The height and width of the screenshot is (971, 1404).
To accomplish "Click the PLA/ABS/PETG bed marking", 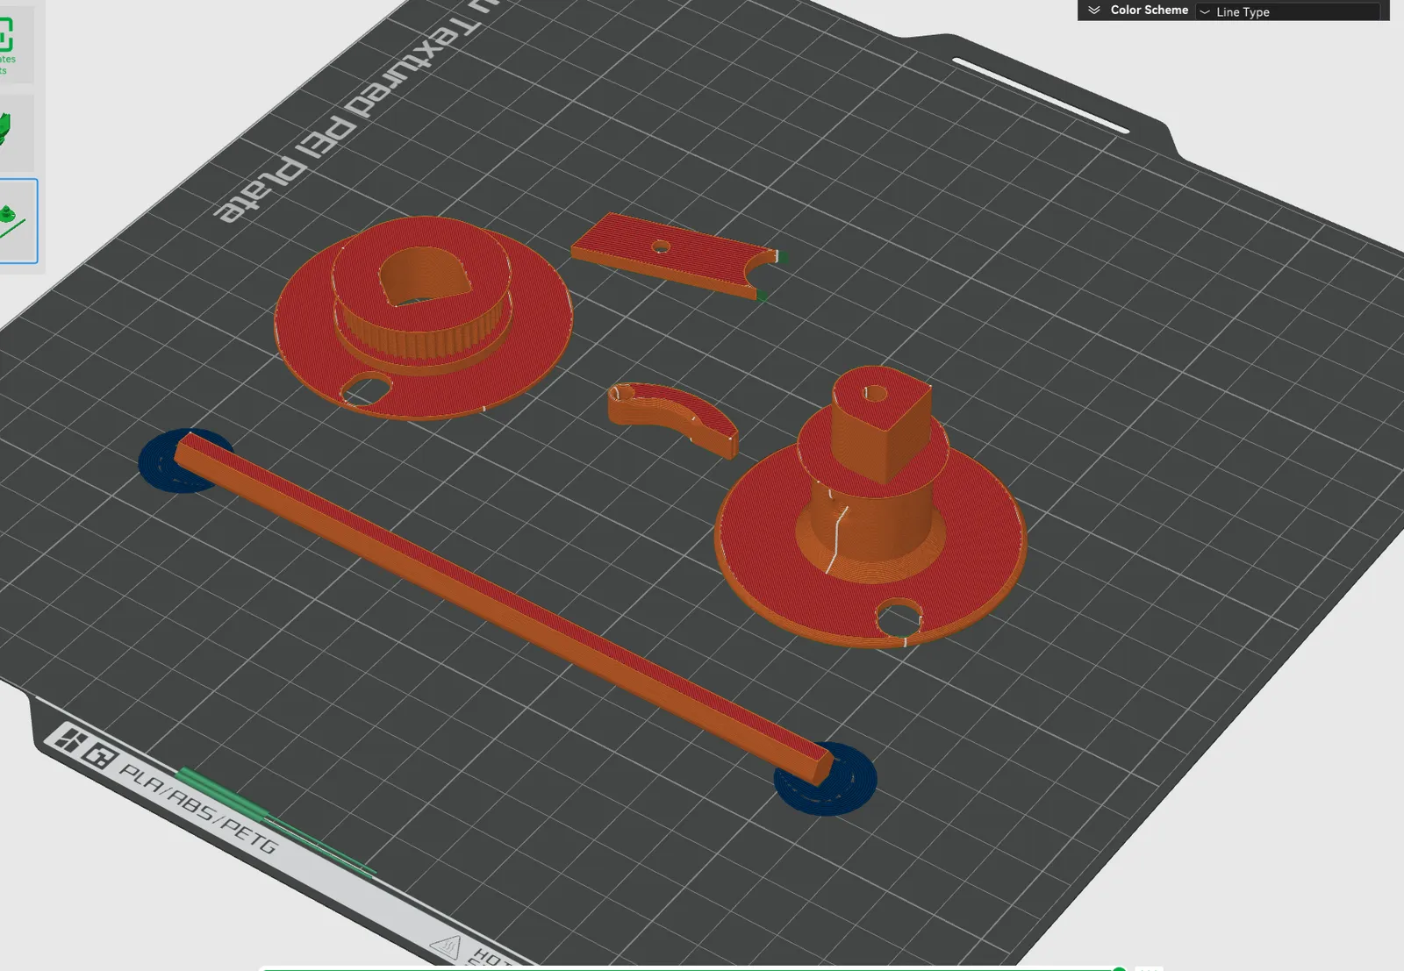I will (x=198, y=808).
